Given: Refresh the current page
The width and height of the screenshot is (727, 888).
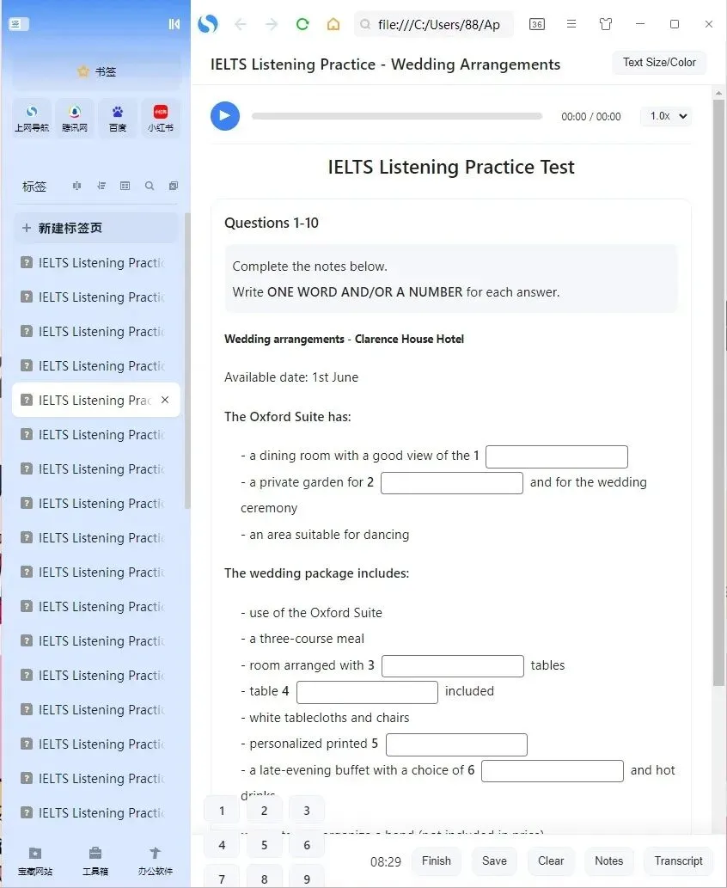Looking at the screenshot, I should coord(302,24).
